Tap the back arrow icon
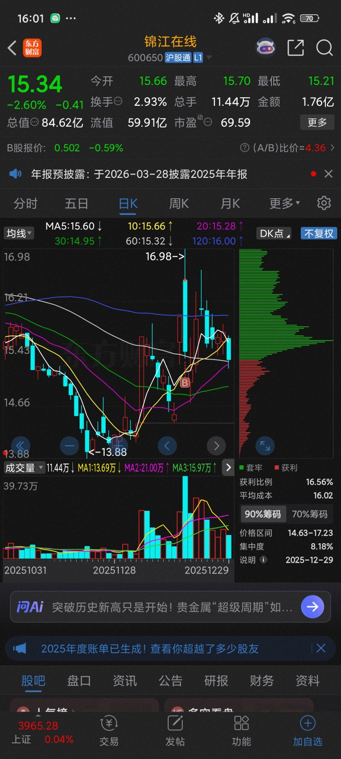This screenshot has width=341, height=759. point(12,47)
